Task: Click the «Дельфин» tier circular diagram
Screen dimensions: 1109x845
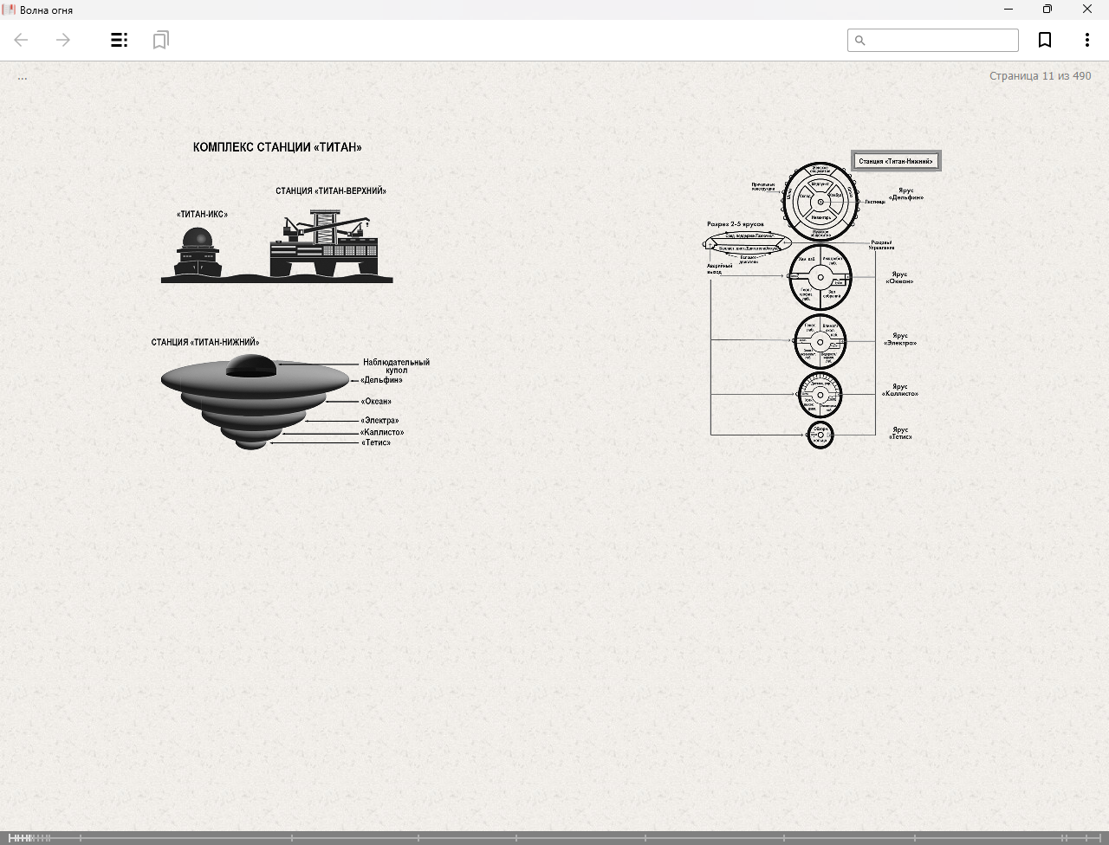Action: click(820, 202)
